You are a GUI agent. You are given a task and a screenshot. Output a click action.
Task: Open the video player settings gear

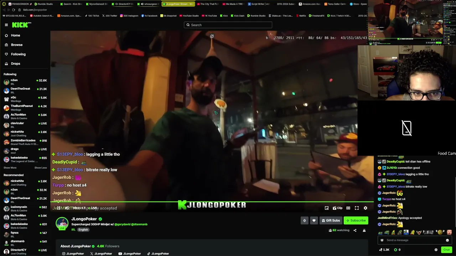click(x=365, y=208)
